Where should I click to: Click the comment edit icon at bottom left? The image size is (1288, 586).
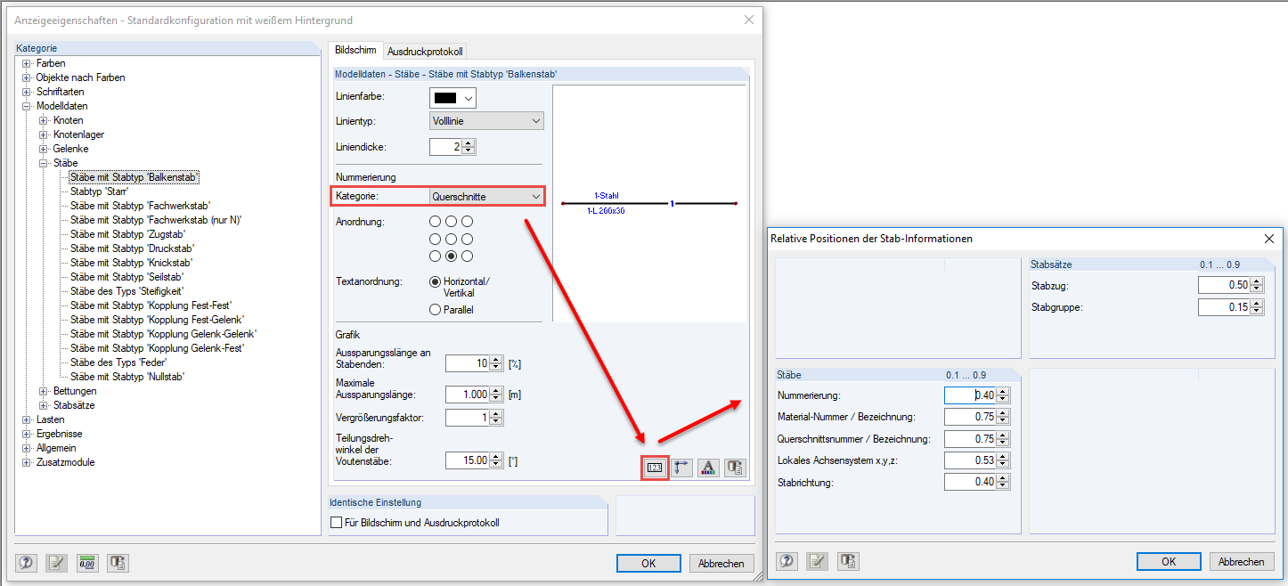55,562
